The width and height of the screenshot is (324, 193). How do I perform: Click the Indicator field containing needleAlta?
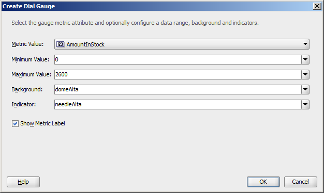click(x=178, y=104)
